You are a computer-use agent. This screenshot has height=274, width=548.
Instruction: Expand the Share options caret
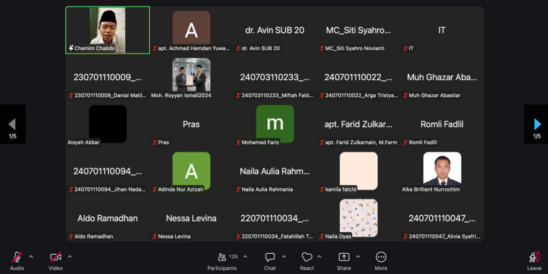point(358,257)
